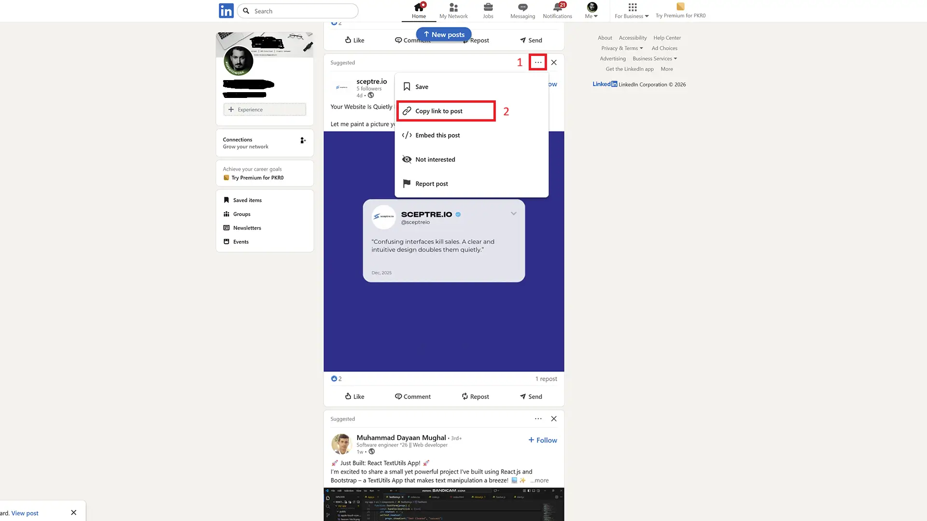Open the TextUtils App video thumbnail
This screenshot has width=927, height=521.
click(x=444, y=504)
